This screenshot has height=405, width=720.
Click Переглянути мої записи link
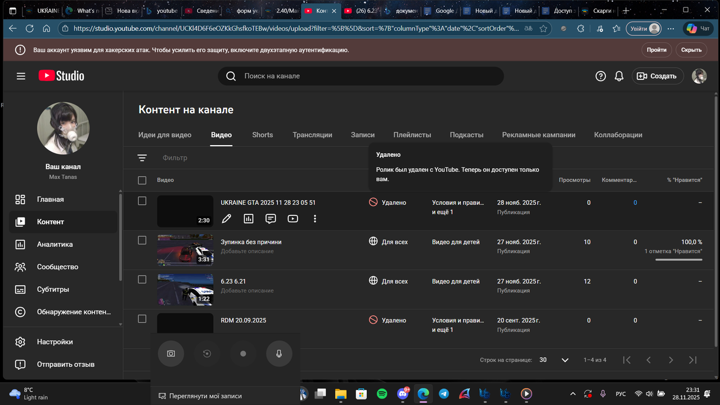(200, 396)
